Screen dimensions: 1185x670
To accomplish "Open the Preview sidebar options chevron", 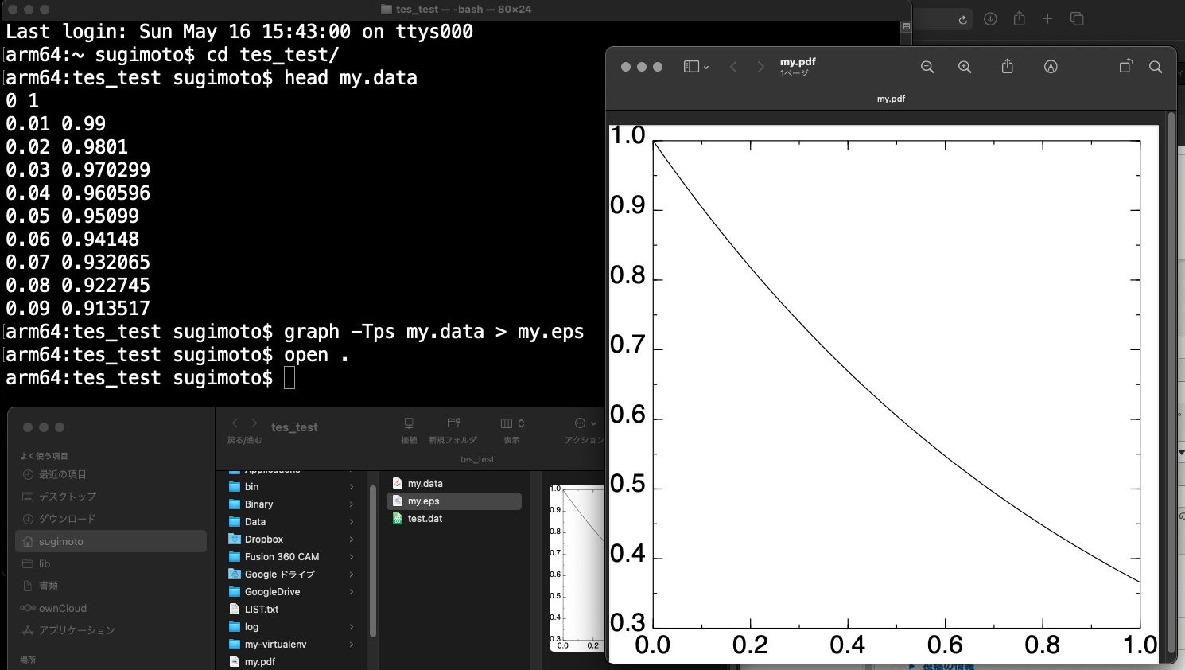I will click(x=706, y=68).
